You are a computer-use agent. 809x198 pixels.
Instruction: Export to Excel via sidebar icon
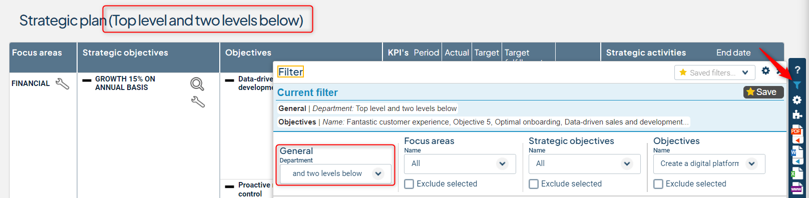coord(797,173)
